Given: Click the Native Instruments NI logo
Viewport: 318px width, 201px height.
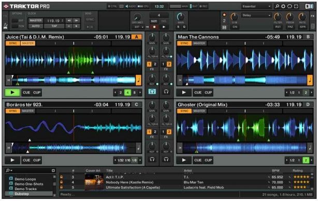Looking at the screenshot, I should pyautogui.click(x=309, y=6).
